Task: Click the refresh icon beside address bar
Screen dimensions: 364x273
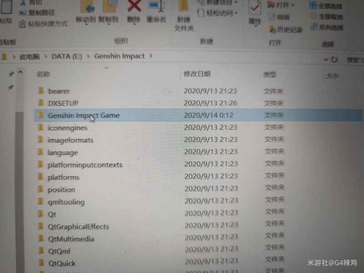Action: click(x=334, y=60)
